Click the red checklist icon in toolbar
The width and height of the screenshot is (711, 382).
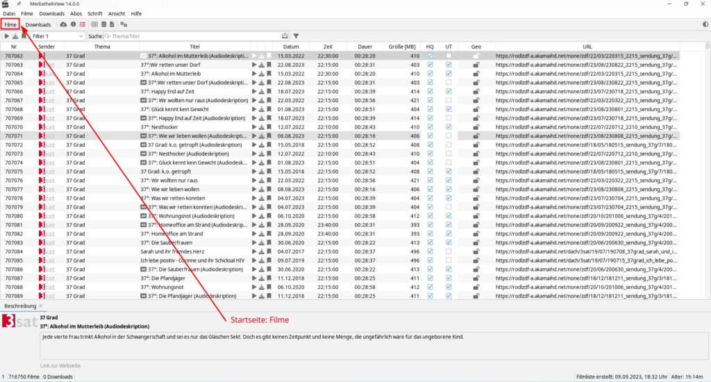(x=82, y=24)
